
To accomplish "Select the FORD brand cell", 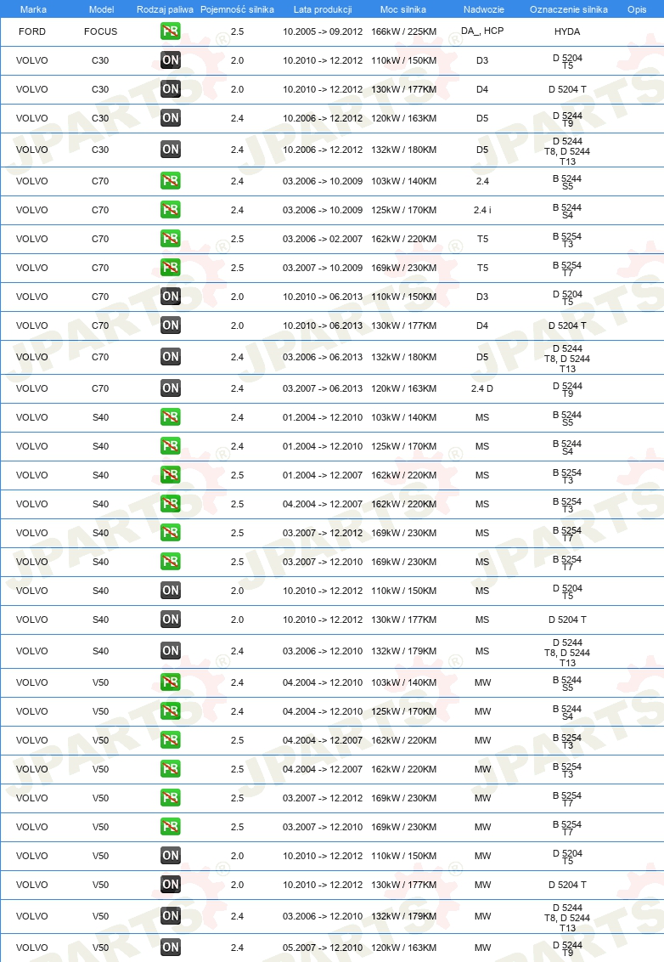I will point(32,31).
